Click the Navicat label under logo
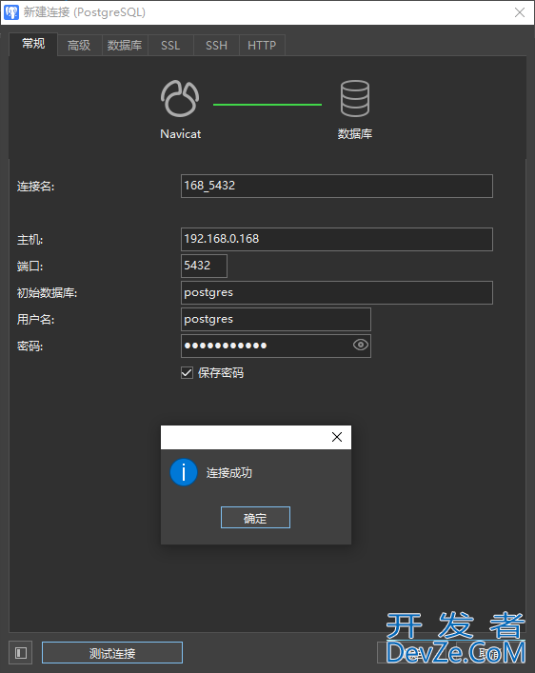535x673 pixels. point(180,134)
